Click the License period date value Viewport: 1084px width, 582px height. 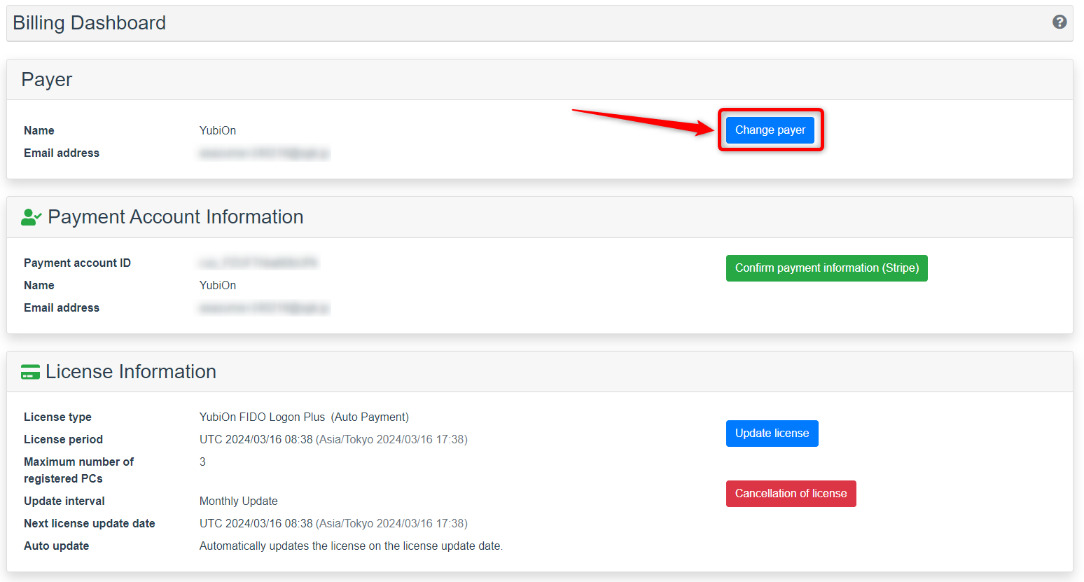pyautogui.click(x=333, y=440)
